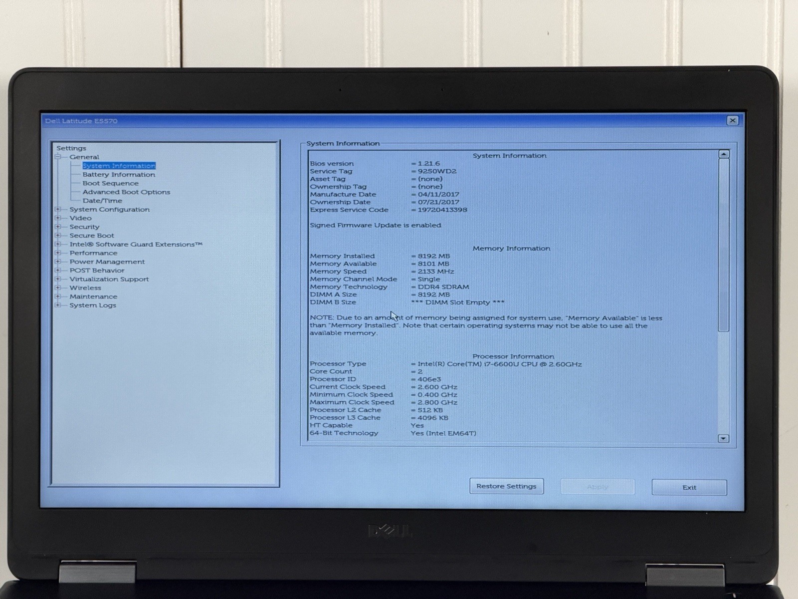
Task: Click the system information scrollbar thumb
Action: (724, 245)
